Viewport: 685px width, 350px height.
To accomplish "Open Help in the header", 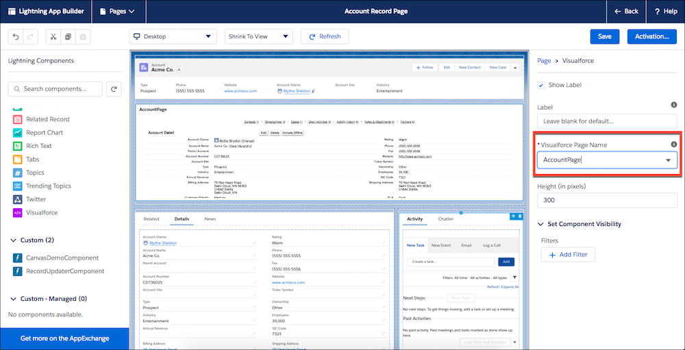I will [666, 12].
